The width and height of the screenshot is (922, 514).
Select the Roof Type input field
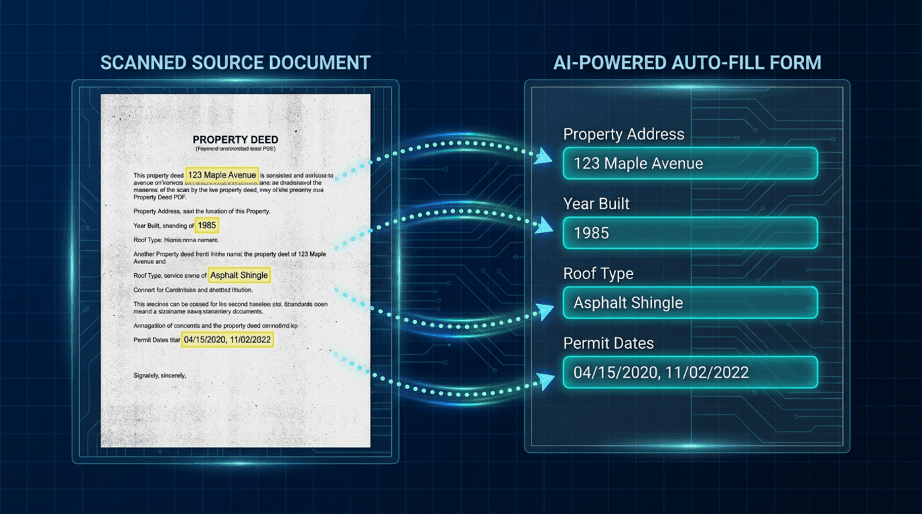[690, 303]
